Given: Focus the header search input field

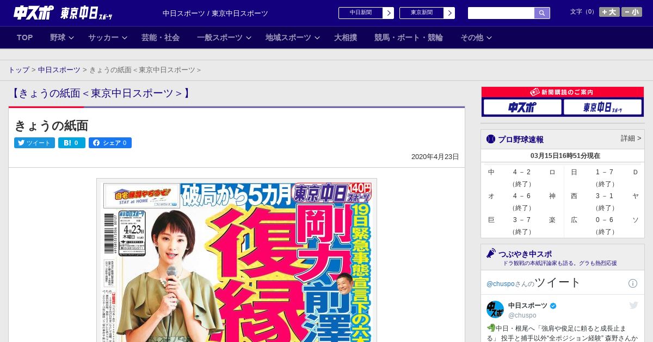Looking at the screenshot, I should pyautogui.click(x=501, y=13).
